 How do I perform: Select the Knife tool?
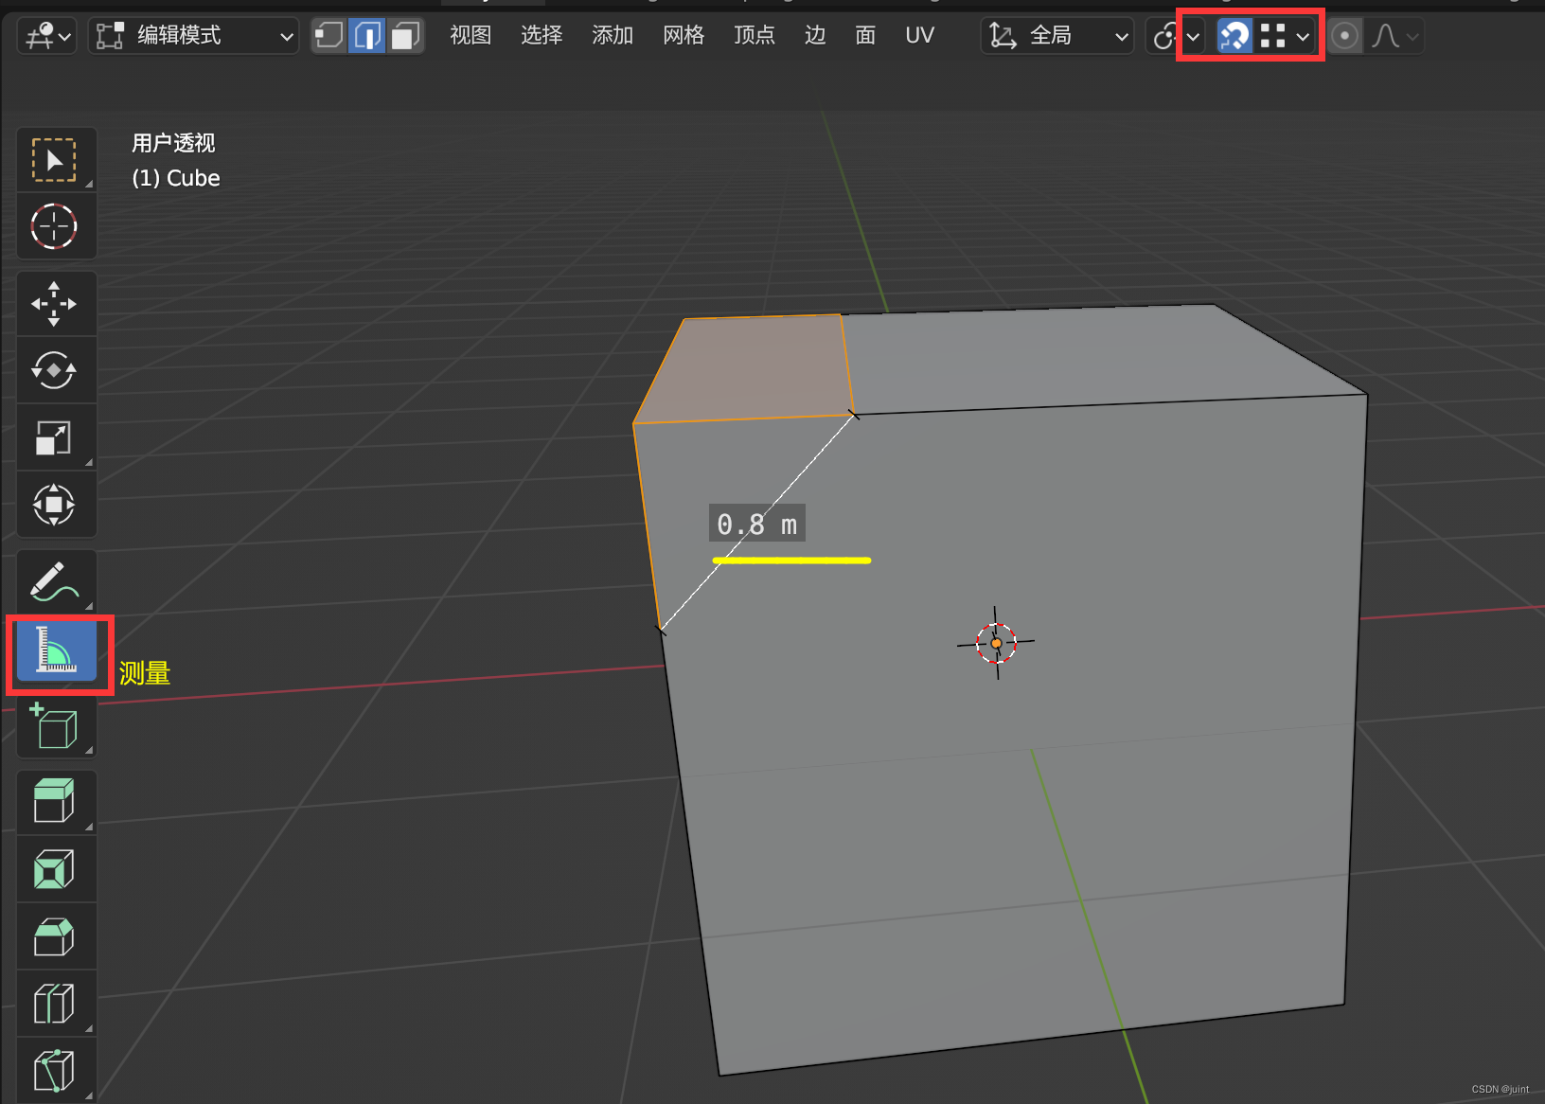click(x=55, y=1071)
